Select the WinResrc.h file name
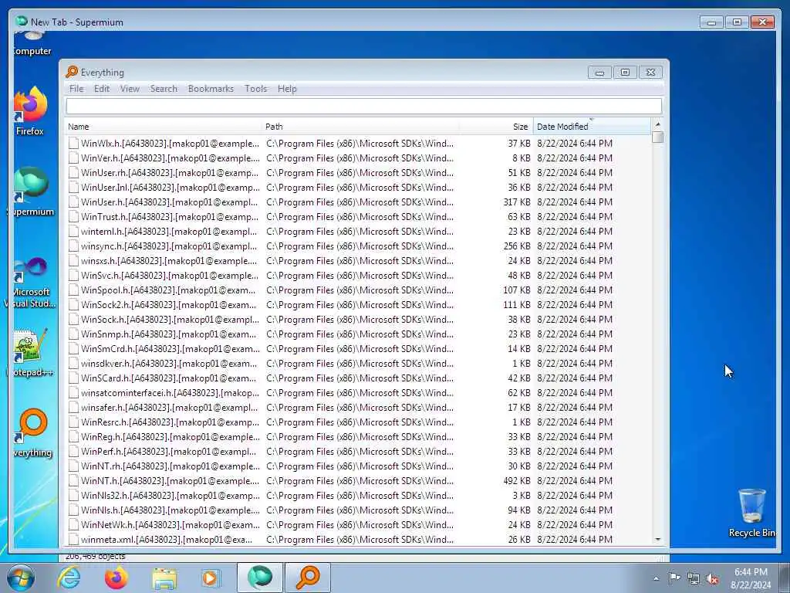Screen dimensions: 790x593 point(170,422)
